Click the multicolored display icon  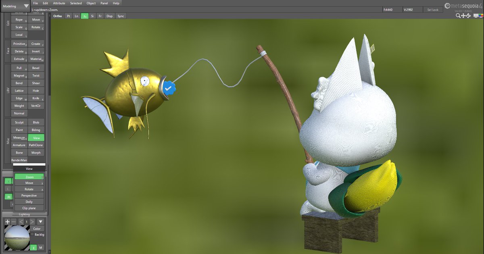coord(481,16)
